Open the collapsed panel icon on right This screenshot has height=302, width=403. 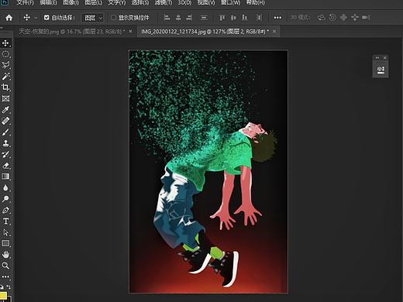click(381, 70)
